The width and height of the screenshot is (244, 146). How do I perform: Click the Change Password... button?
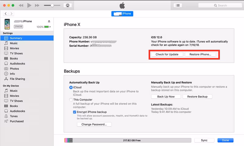click(94, 124)
